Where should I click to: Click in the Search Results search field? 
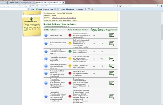tap(140, 6)
